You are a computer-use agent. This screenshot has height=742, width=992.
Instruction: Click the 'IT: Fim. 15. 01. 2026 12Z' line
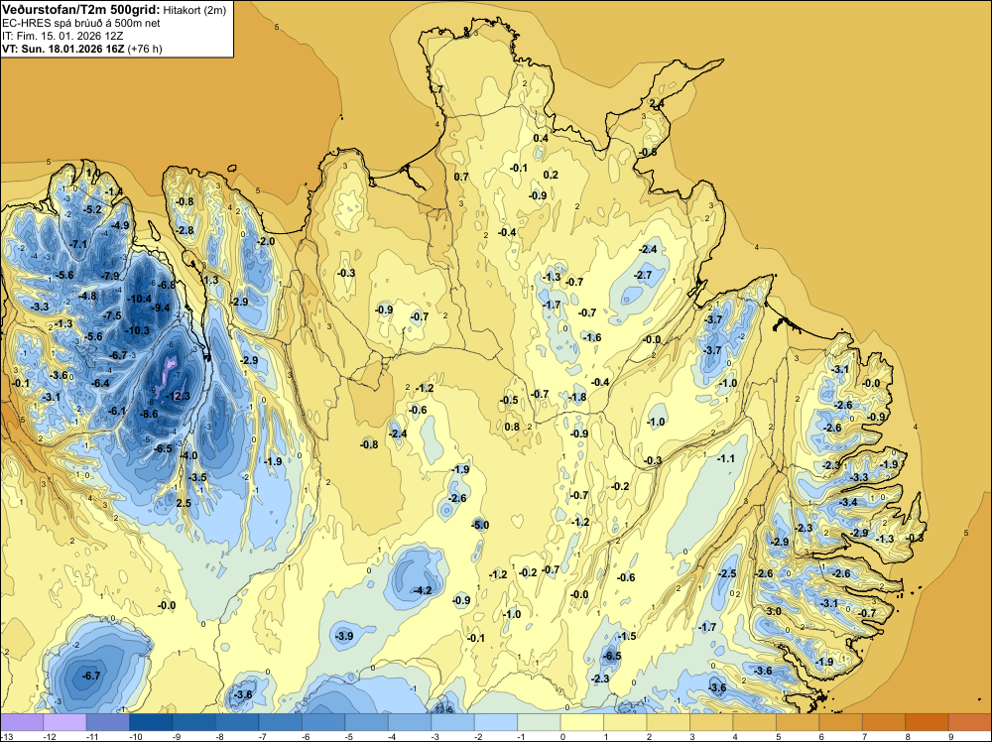coord(64,36)
